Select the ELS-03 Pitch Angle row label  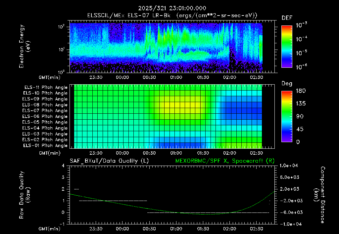tap(45, 134)
